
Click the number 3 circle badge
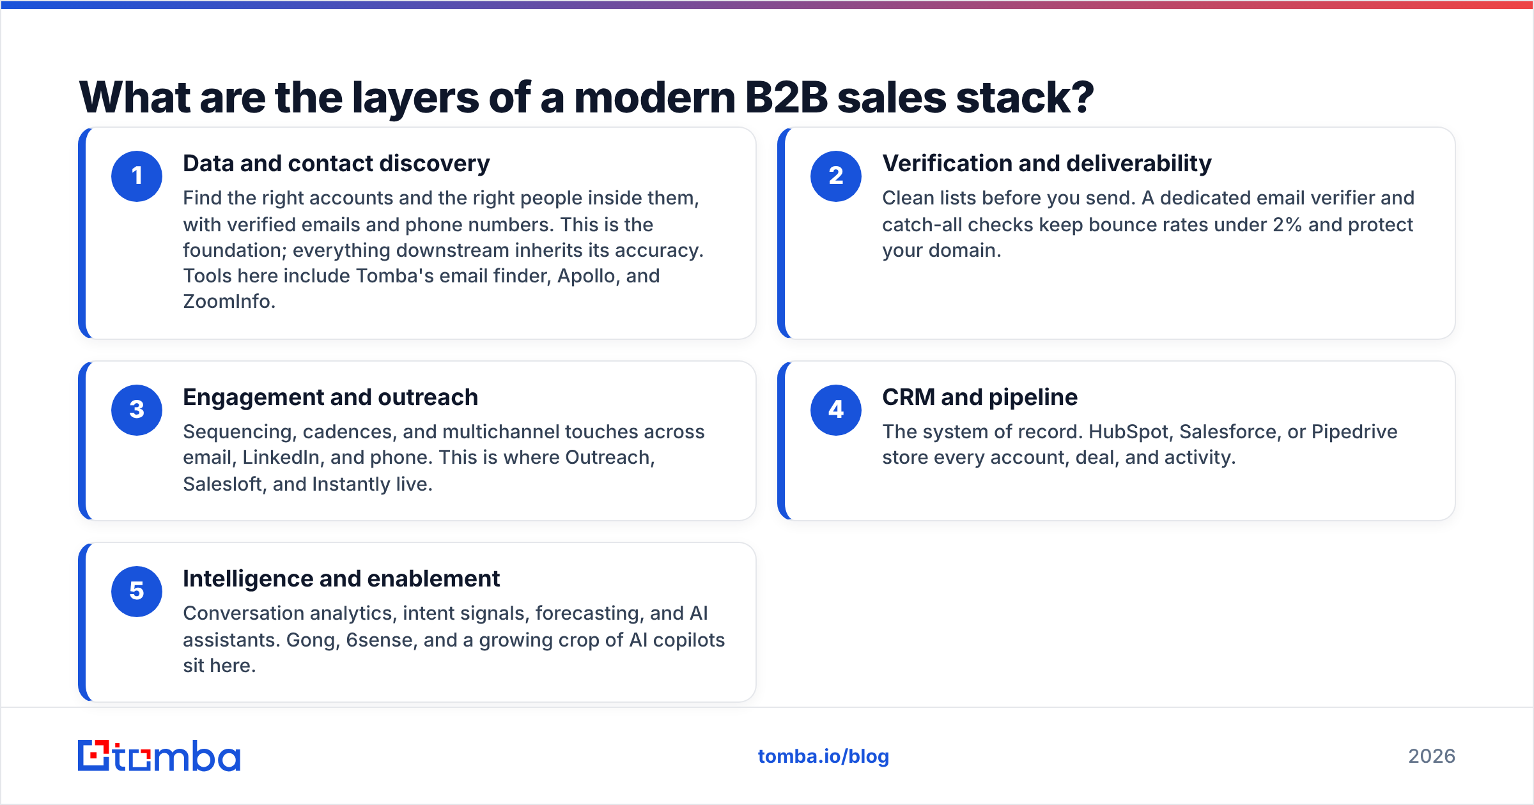point(137,410)
